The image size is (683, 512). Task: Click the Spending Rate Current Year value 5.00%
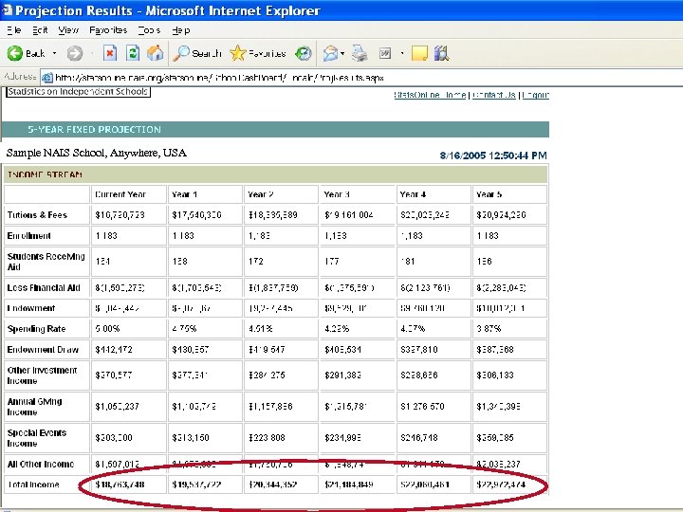coord(107,329)
